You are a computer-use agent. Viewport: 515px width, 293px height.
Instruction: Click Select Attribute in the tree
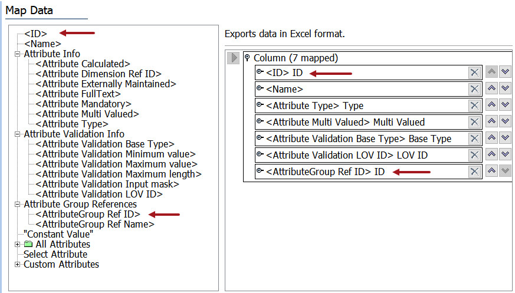coord(55,254)
